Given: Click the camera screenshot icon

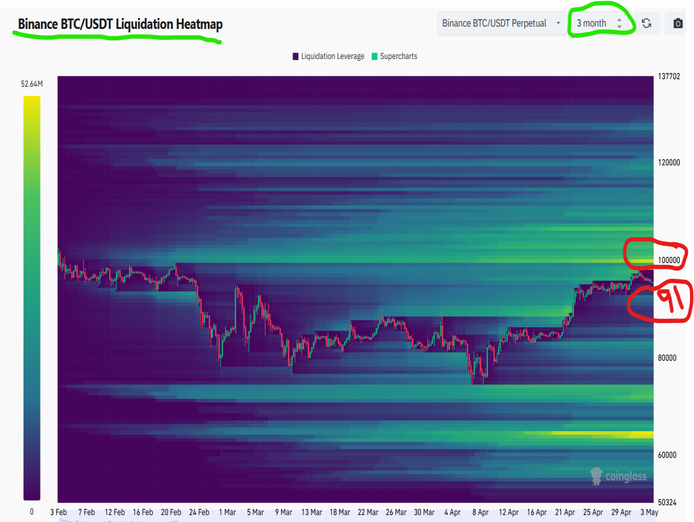Looking at the screenshot, I should click(x=678, y=23).
